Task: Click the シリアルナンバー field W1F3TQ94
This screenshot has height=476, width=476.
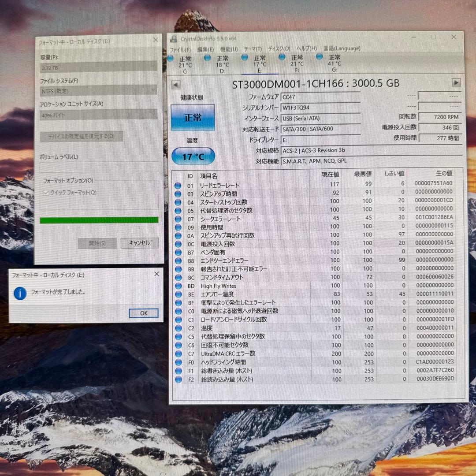Action: pos(320,108)
